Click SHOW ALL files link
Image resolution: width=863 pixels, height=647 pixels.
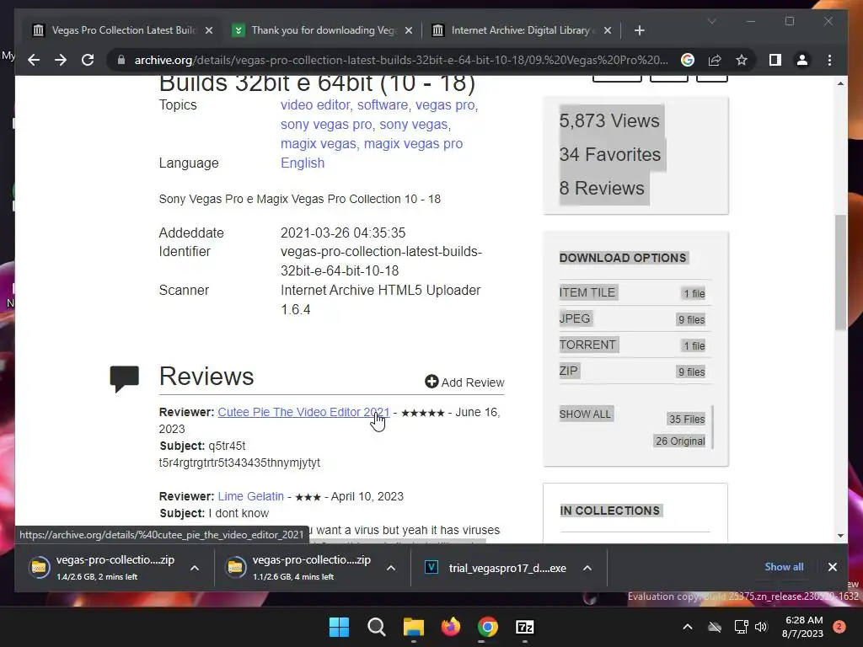pyautogui.click(x=585, y=414)
